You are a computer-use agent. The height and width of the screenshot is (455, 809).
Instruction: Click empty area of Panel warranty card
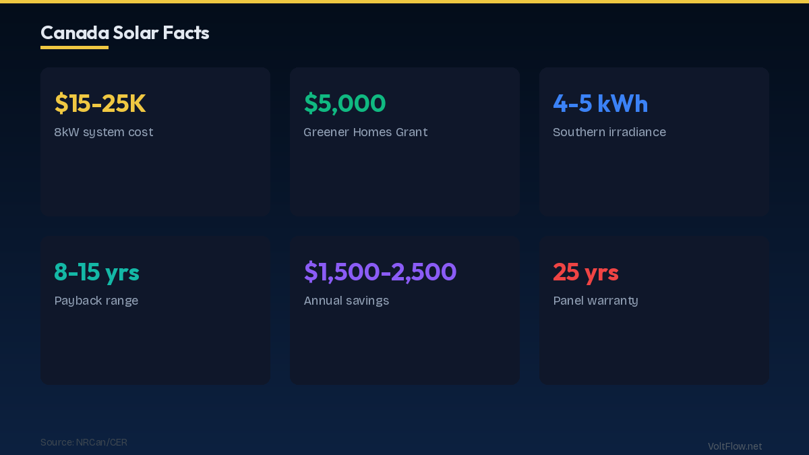tap(654, 347)
